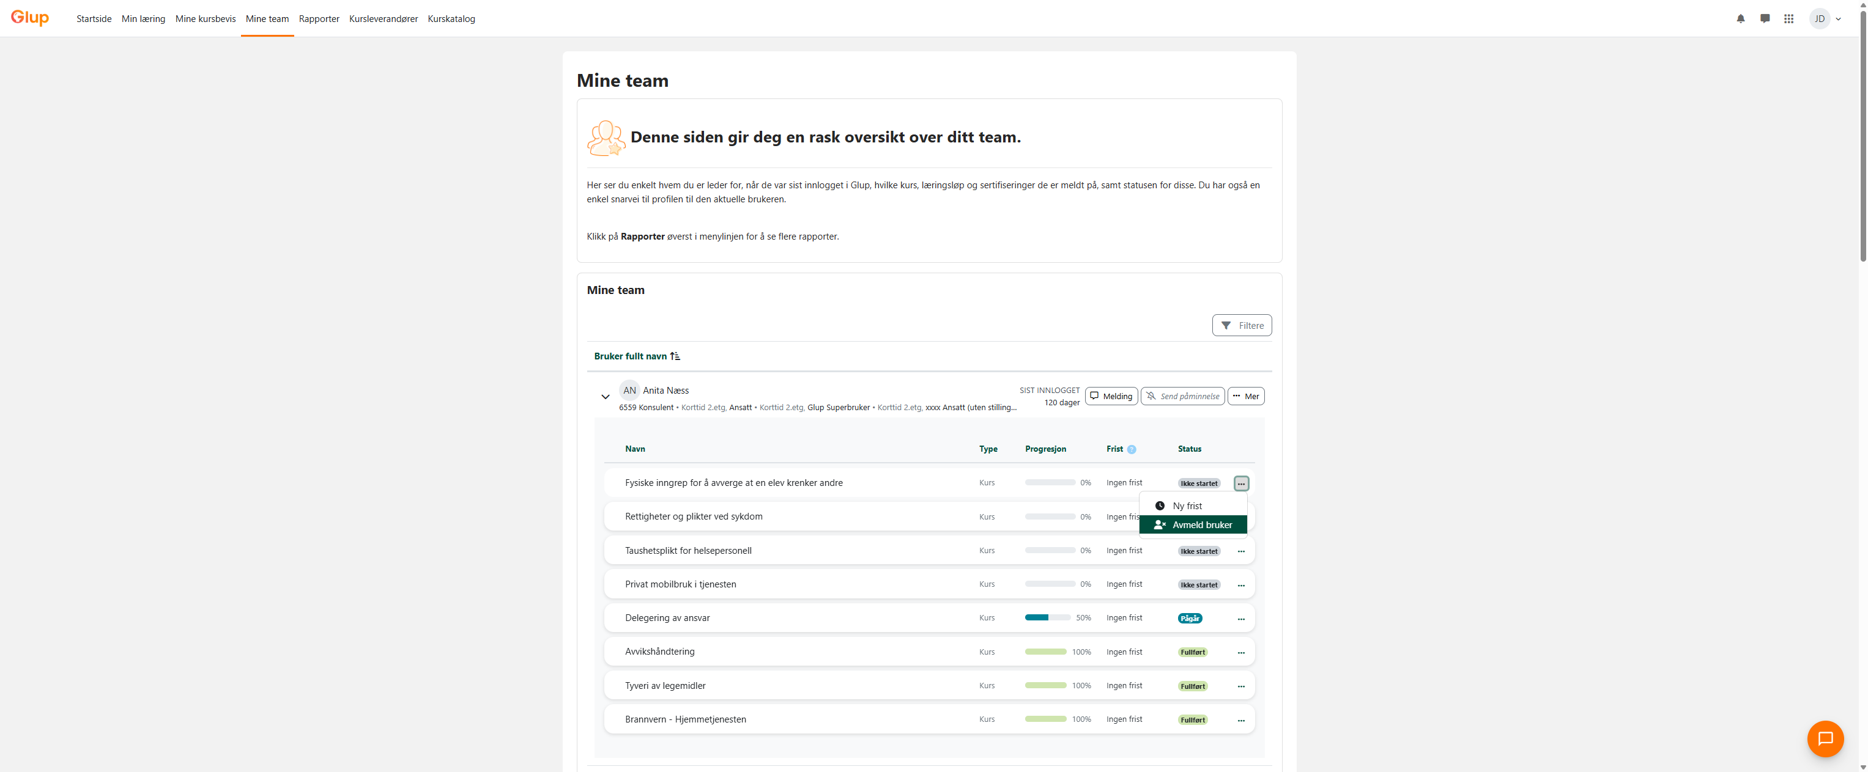The height and width of the screenshot is (772, 1868).
Task: Close the open options menu for Fysiske inngrep
Action: (x=1240, y=483)
